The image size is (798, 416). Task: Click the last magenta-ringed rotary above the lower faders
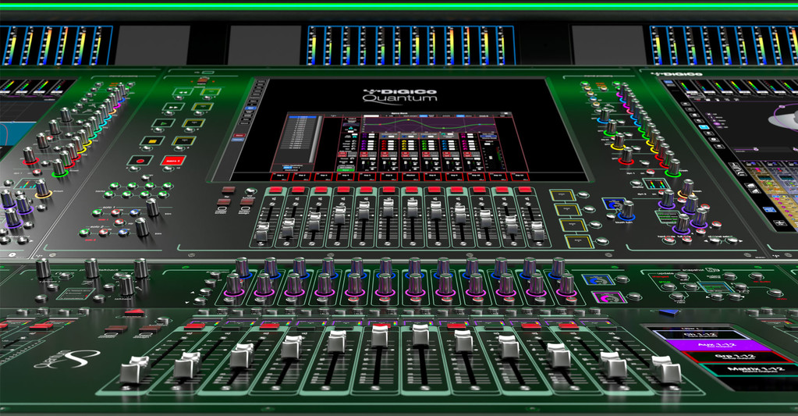pos(566,283)
